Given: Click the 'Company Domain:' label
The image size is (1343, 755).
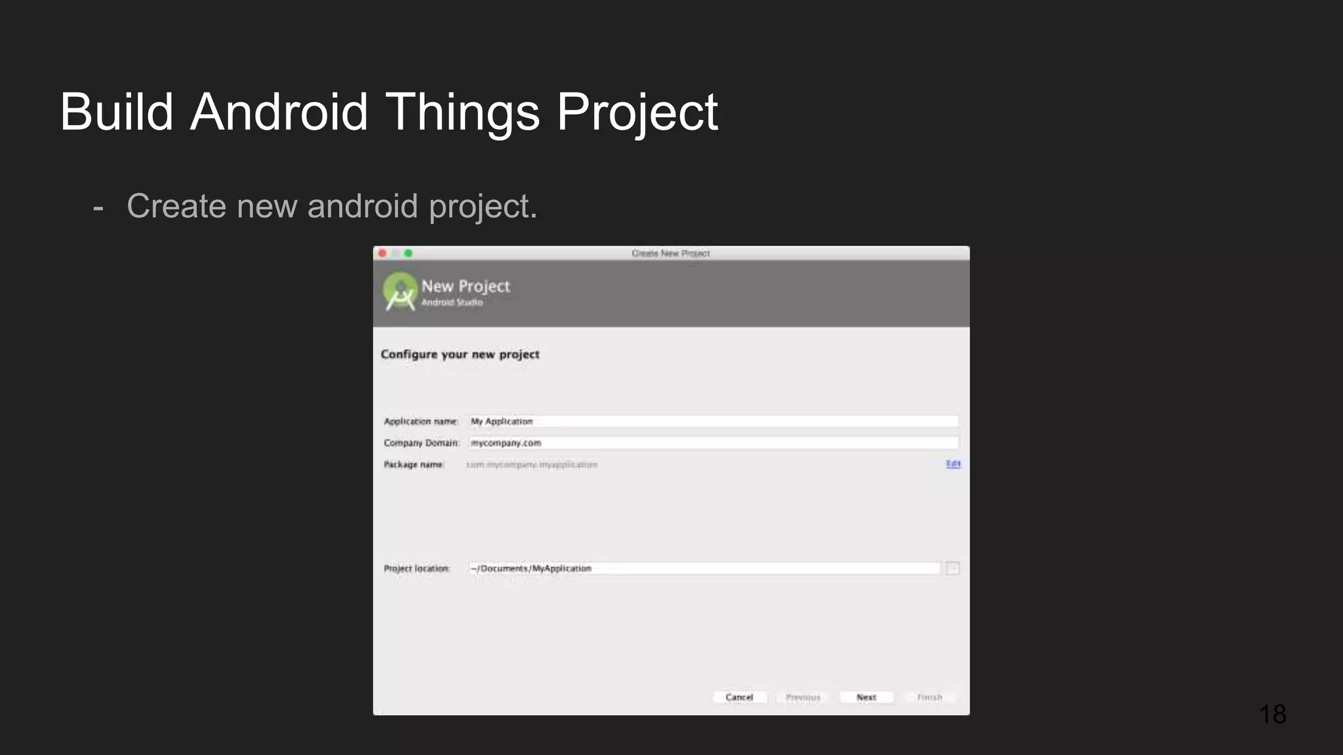Looking at the screenshot, I should point(421,443).
